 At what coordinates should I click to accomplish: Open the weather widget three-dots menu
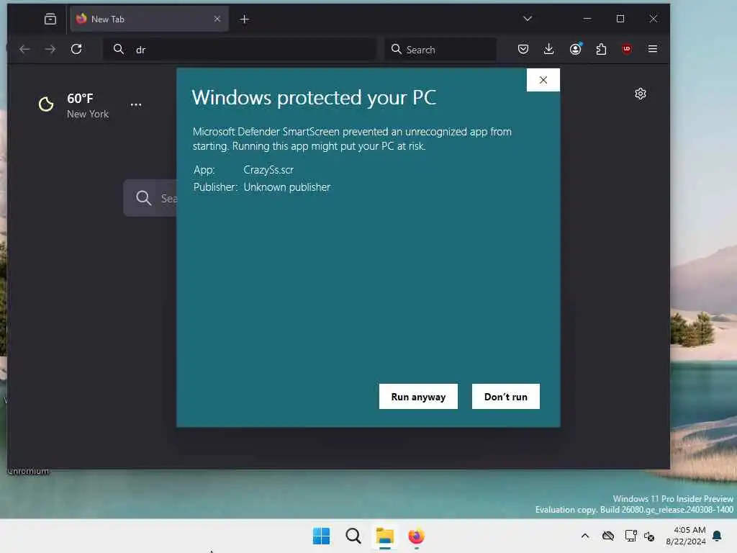point(136,105)
